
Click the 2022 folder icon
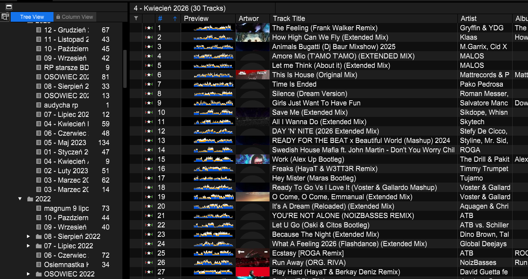[30, 199]
